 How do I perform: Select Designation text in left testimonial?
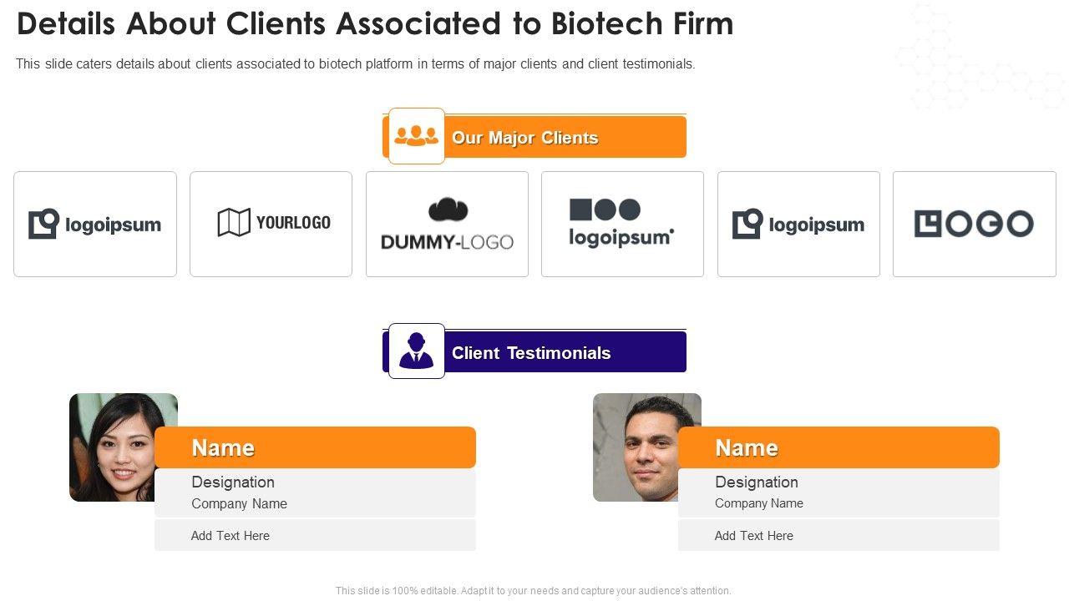click(x=233, y=482)
